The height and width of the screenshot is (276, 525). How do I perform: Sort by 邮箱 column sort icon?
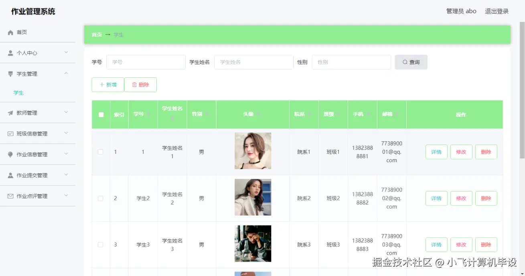[397, 115]
